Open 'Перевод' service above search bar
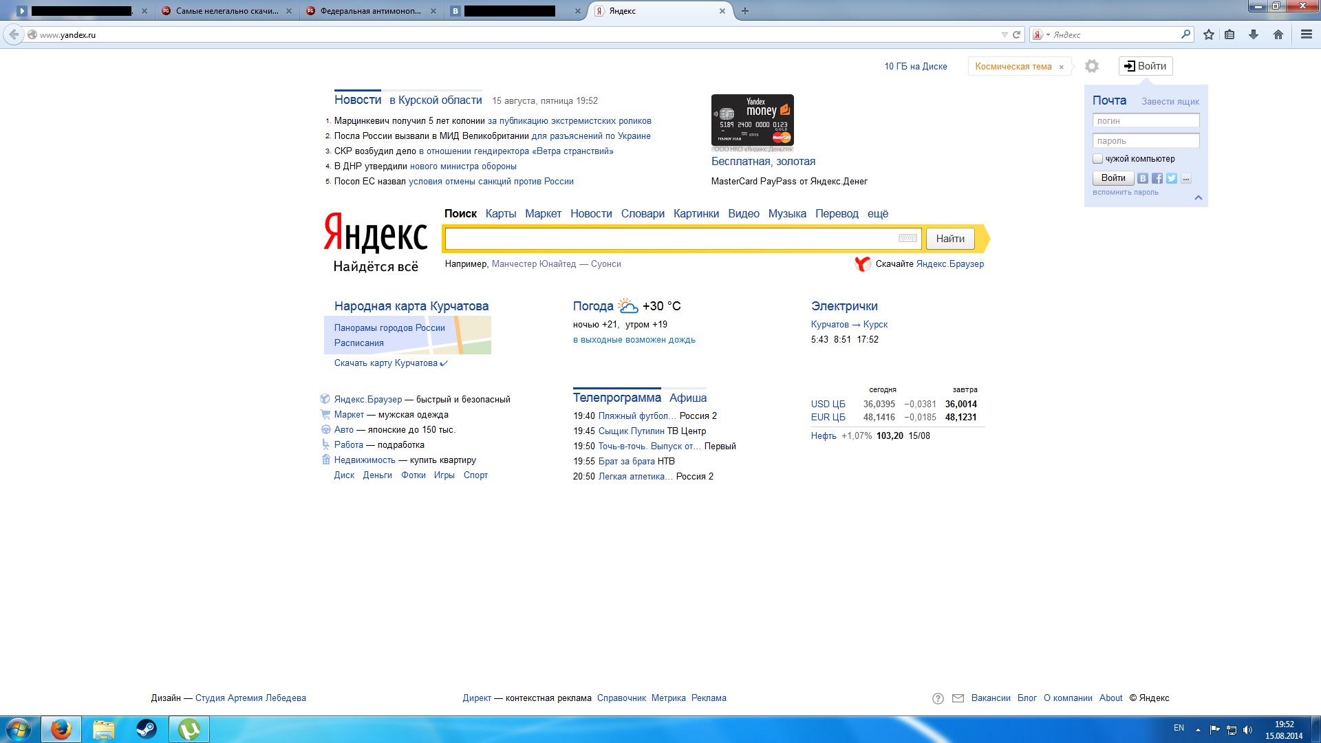The image size is (1321, 743). tap(837, 214)
